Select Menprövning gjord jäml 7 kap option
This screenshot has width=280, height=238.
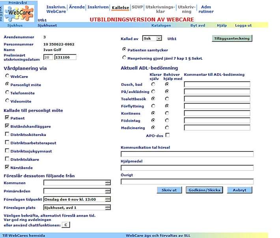(x=124, y=57)
